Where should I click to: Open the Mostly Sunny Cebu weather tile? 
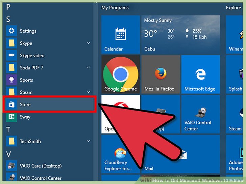click(180, 34)
